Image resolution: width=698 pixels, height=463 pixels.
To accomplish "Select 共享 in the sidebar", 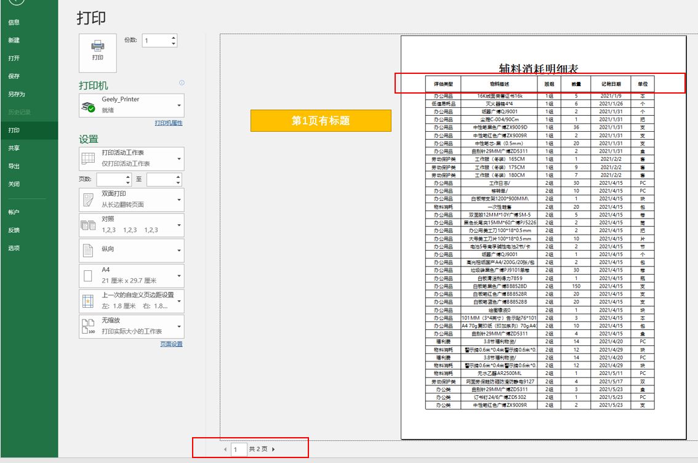I will coord(14,148).
